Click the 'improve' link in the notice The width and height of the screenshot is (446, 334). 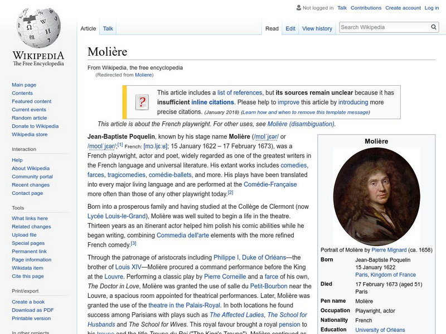click(288, 102)
